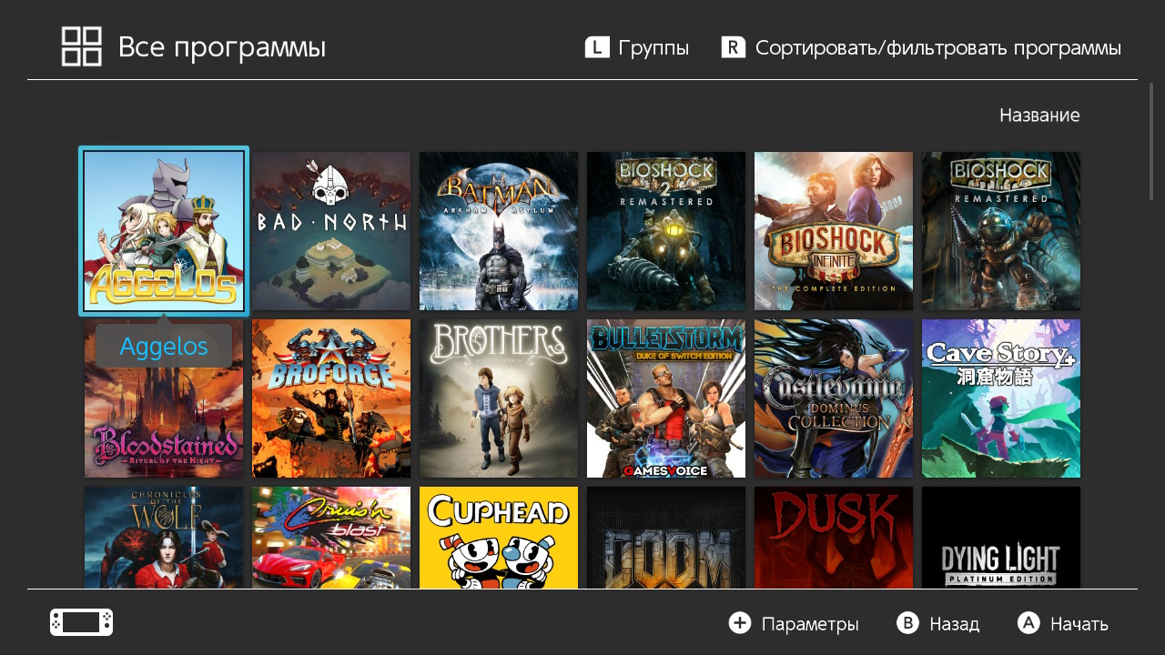Click the All Programs grid icon
Image resolution: width=1165 pixels, height=655 pixels.
coord(82,46)
